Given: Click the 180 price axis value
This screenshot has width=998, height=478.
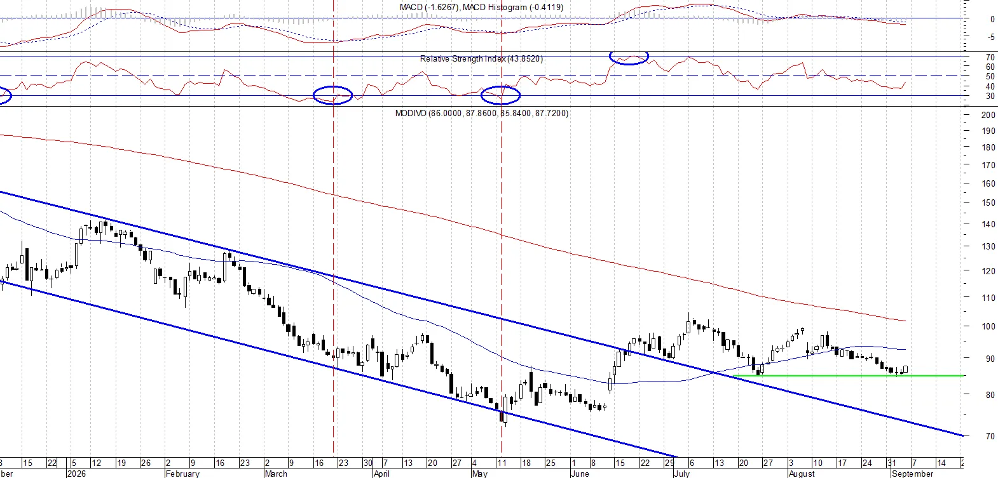Looking at the screenshot, I should tap(988, 148).
